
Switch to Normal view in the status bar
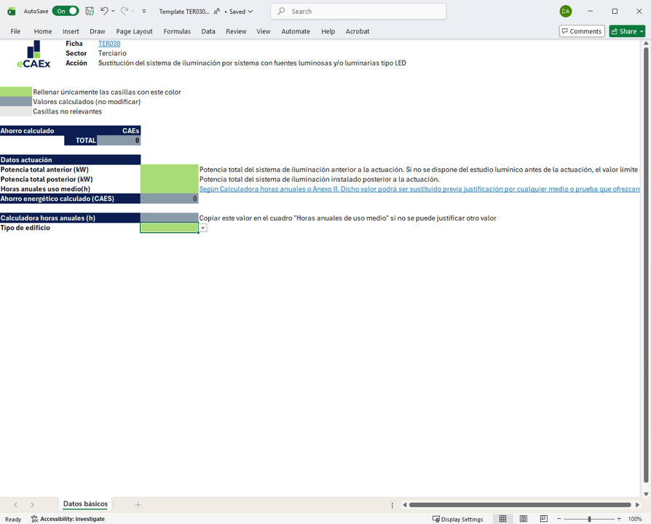pos(502,518)
